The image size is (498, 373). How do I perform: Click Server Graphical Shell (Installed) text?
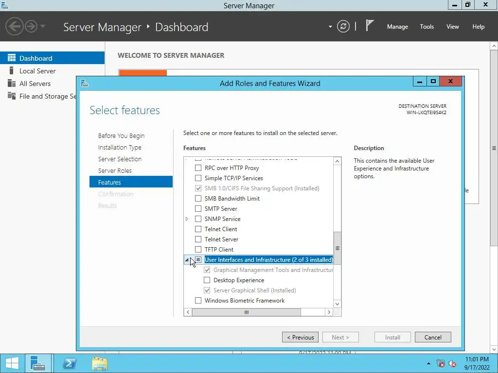point(254,290)
